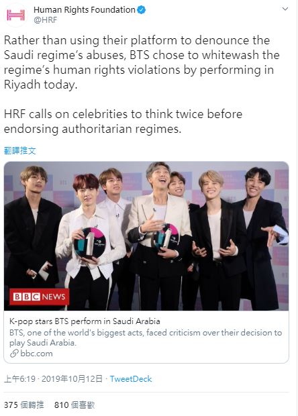Viewport: 298px width, 416px height.
Task: Visit the @HRF handle
Action: pos(45,20)
